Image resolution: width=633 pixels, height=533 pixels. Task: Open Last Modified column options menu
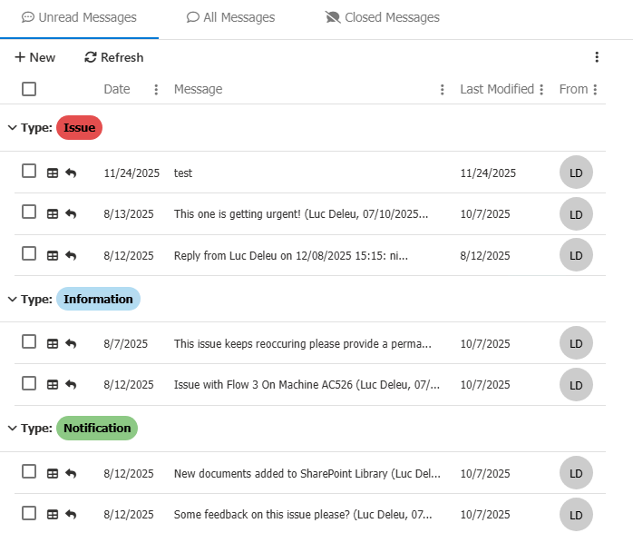point(541,89)
